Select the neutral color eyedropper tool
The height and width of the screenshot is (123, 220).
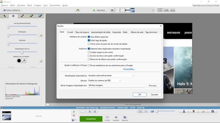(24, 61)
